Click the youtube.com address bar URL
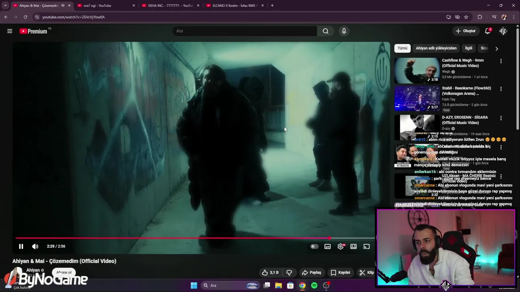Screen dimensions: 520x292 (x=74, y=17)
